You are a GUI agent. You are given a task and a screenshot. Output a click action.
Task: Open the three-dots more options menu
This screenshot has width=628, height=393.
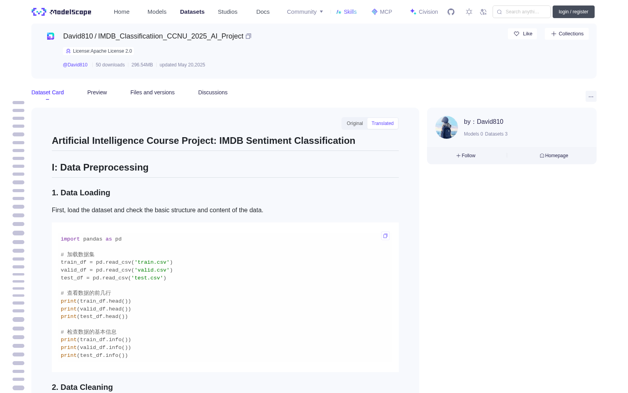[x=591, y=96]
